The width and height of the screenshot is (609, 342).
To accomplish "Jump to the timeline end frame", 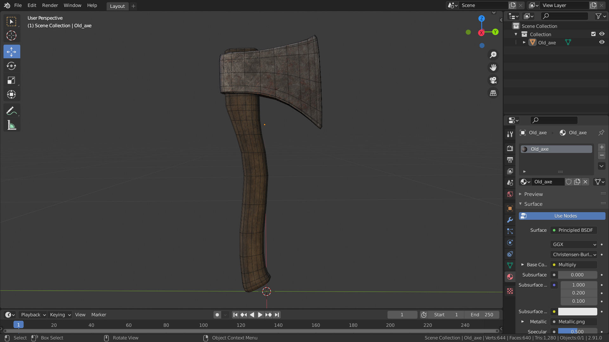I will 277,315.
